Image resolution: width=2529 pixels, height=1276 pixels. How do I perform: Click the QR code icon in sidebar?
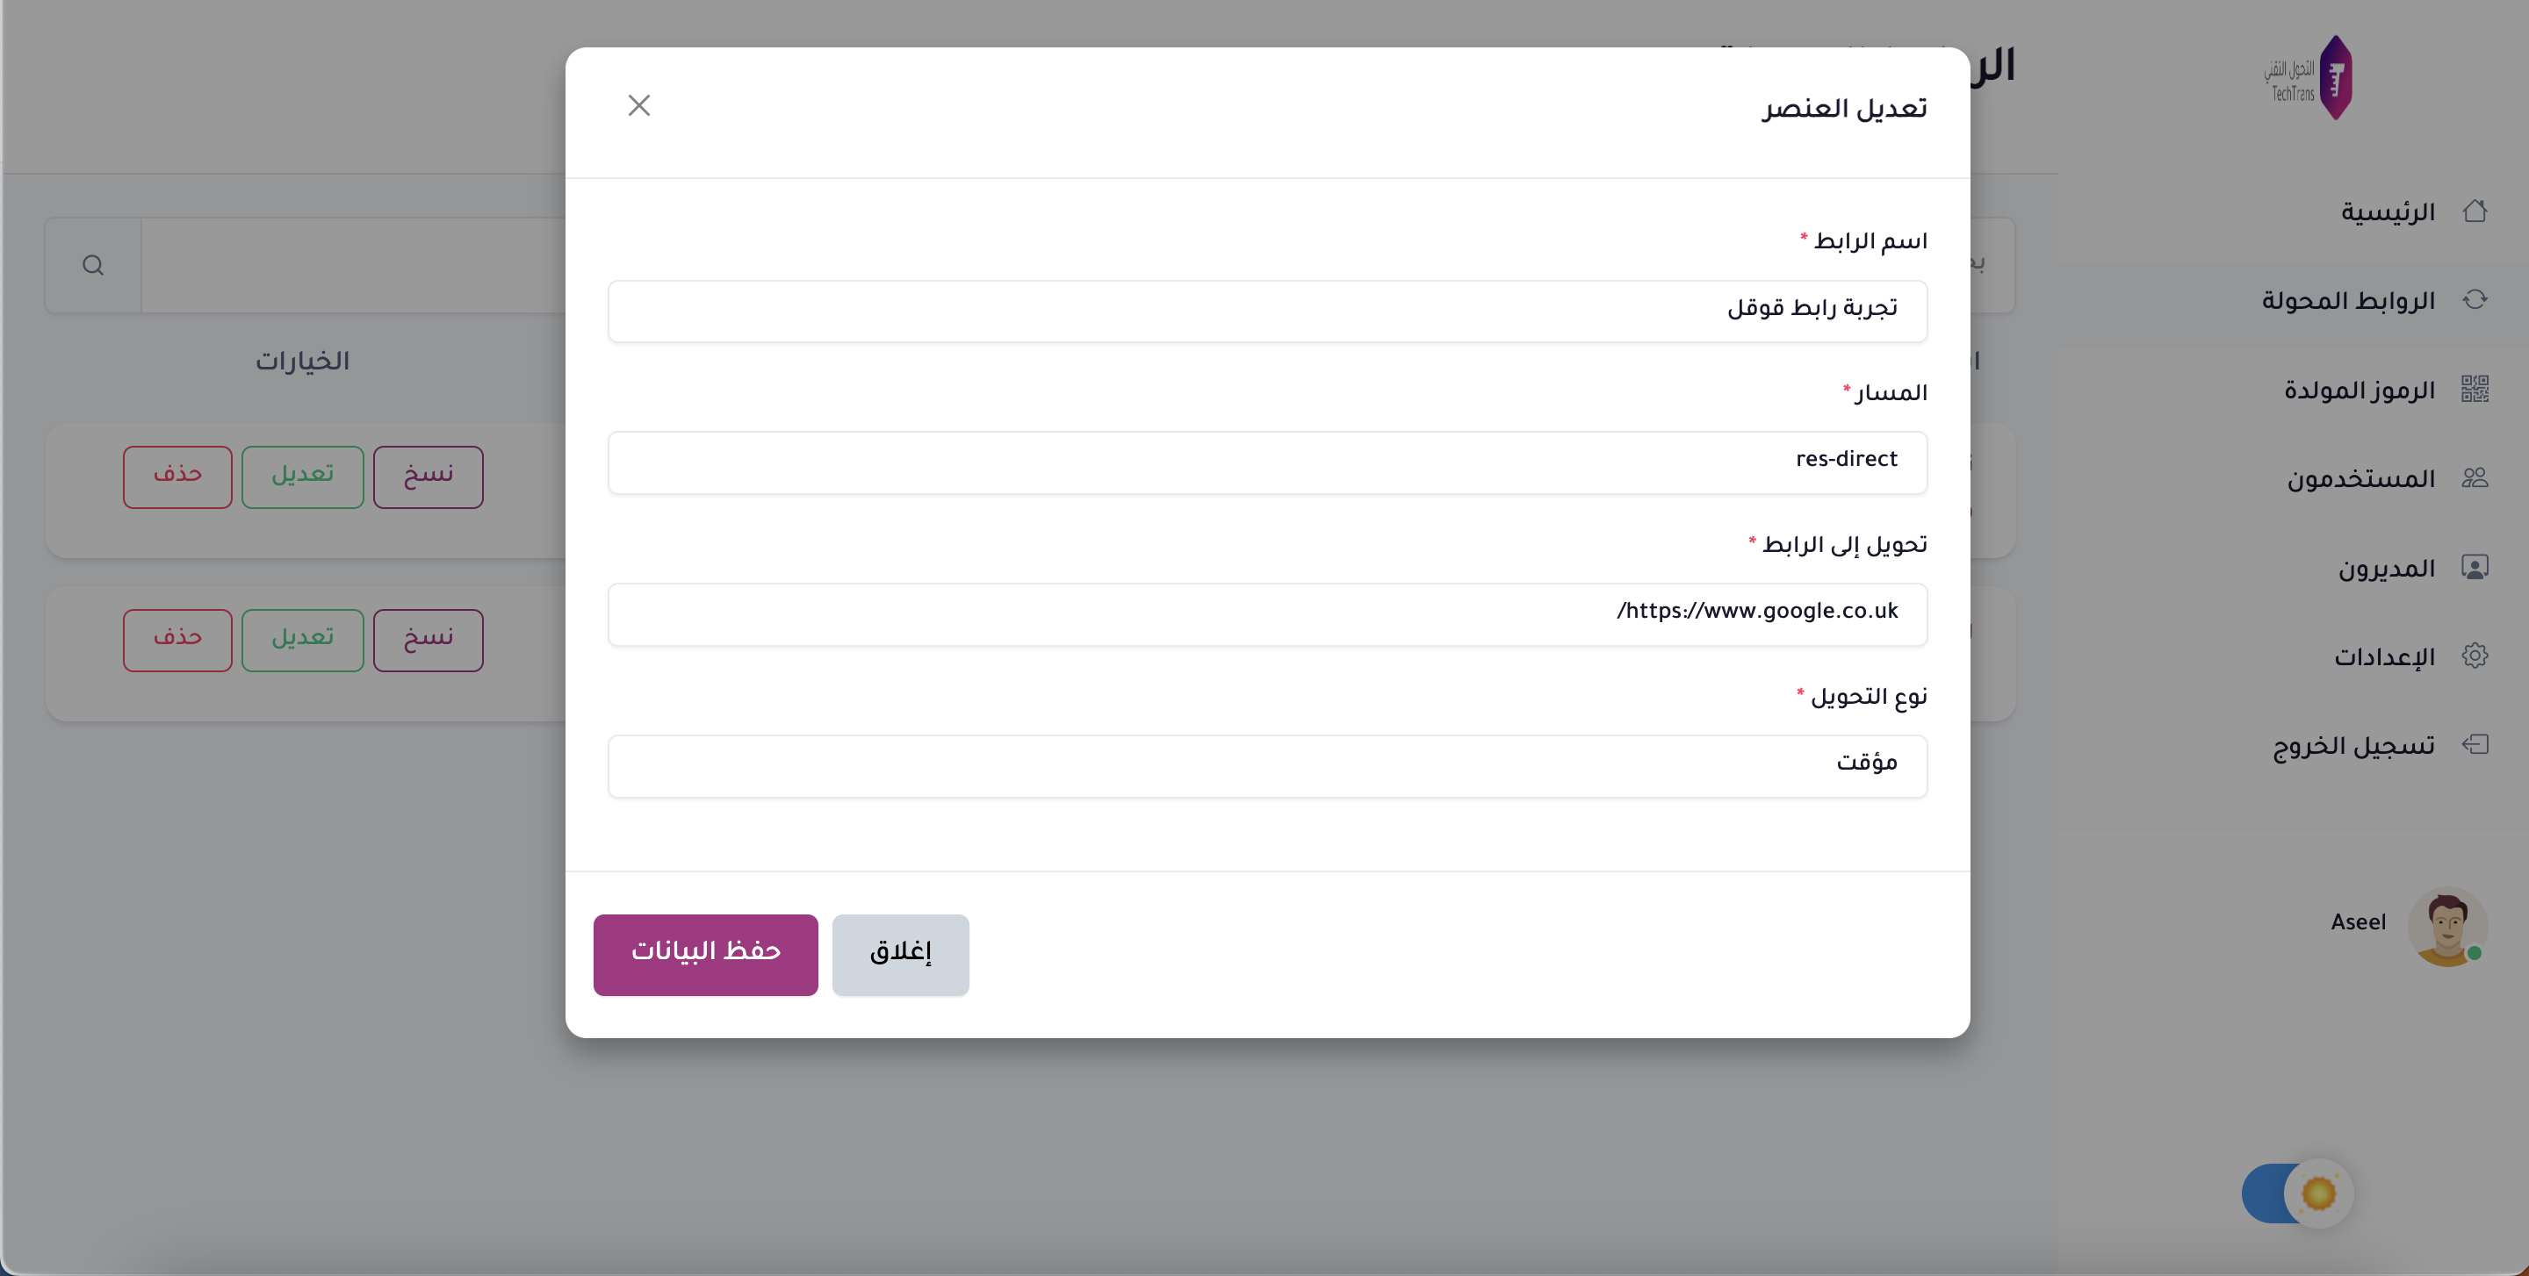click(x=2474, y=390)
